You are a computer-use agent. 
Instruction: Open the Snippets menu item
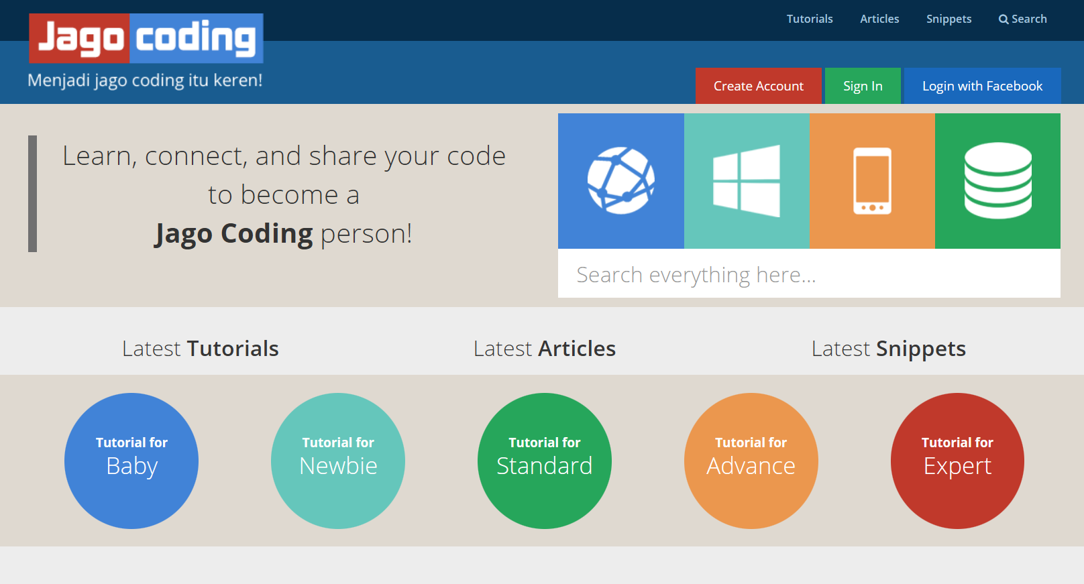pos(949,19)
